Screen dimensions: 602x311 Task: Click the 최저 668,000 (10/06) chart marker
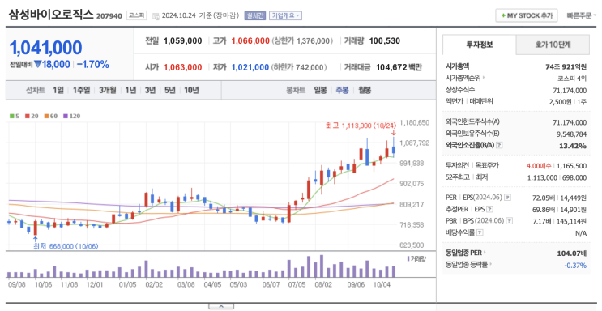point(66,246)
